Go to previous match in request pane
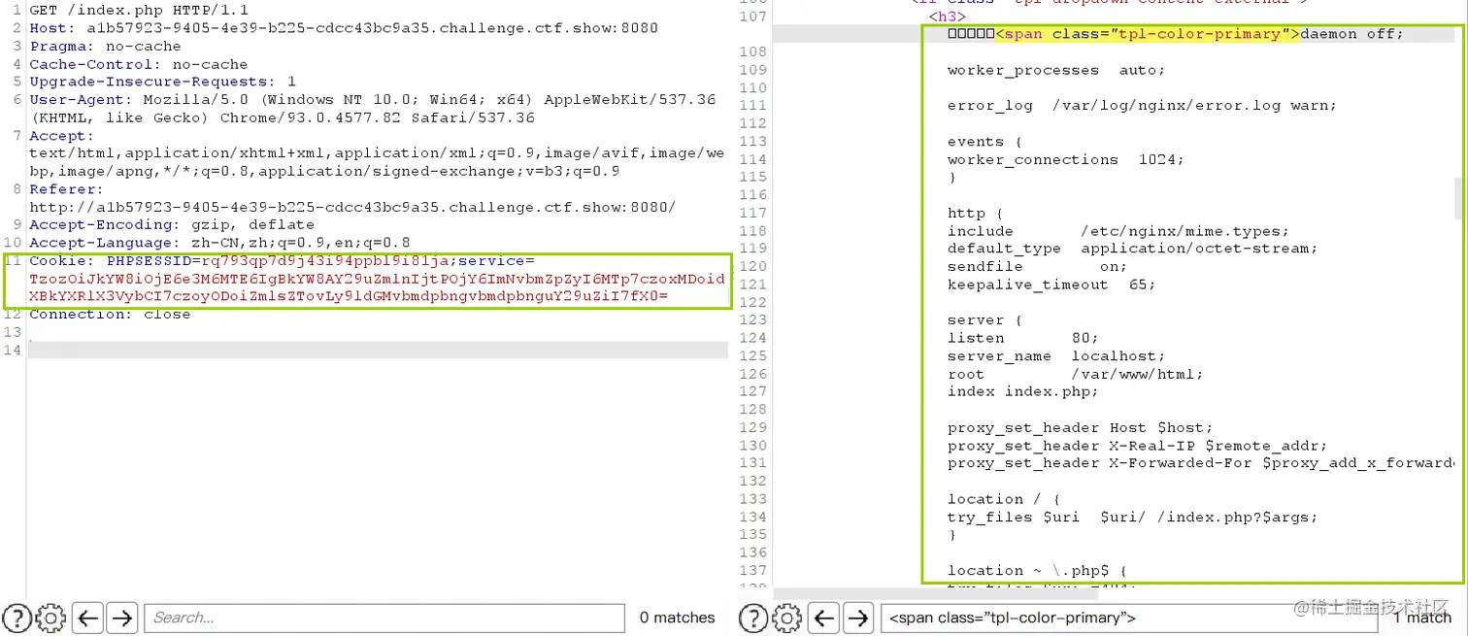The image size is (1468, 636). pyautogui.click(x=88, y=618)
